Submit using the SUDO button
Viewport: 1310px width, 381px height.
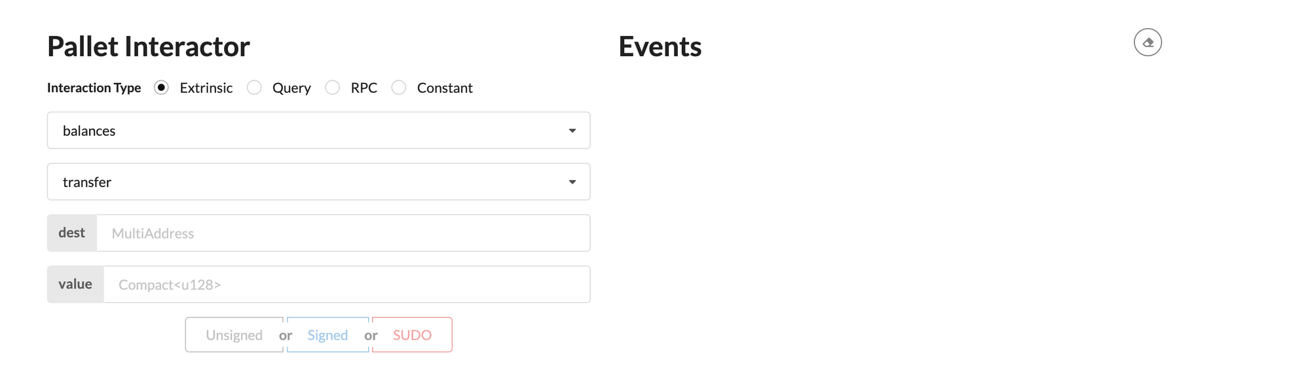click(412, 335)
